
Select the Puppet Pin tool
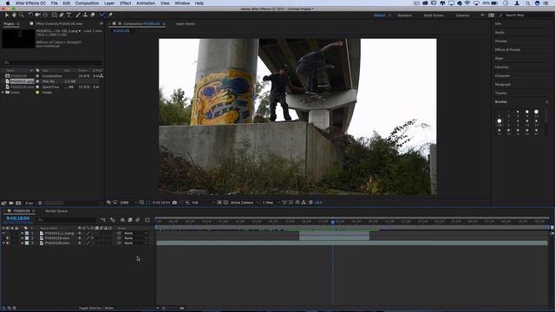coord(110,16)
